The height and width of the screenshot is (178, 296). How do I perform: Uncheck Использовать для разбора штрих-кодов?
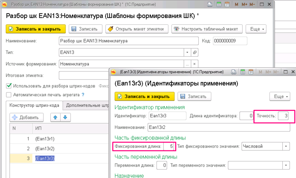(x=9, y=86)
